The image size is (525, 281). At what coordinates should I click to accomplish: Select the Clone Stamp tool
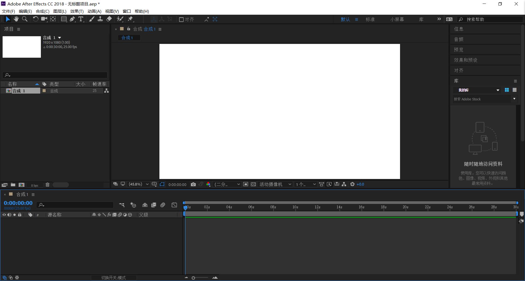click(100, 19)
